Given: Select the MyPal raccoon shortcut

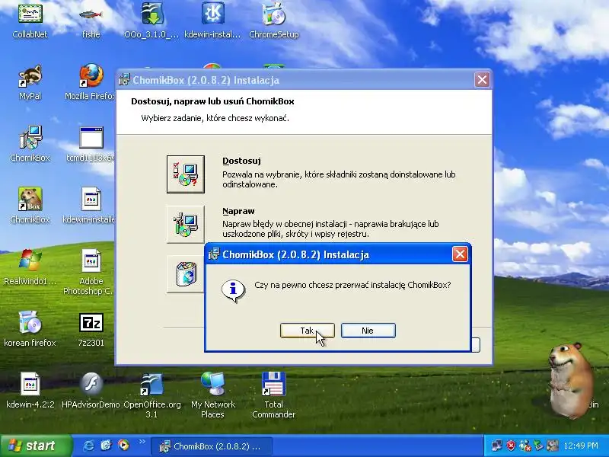Looking at the screenshot, I should pos(30,82).
